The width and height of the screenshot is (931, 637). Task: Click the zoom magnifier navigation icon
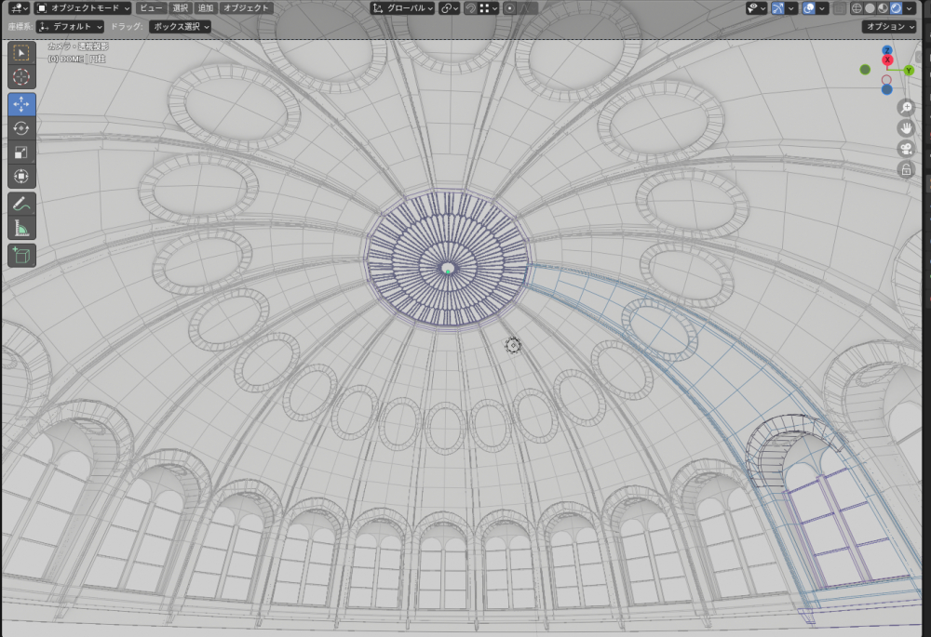pyautogui.click(x=906, y=107)
